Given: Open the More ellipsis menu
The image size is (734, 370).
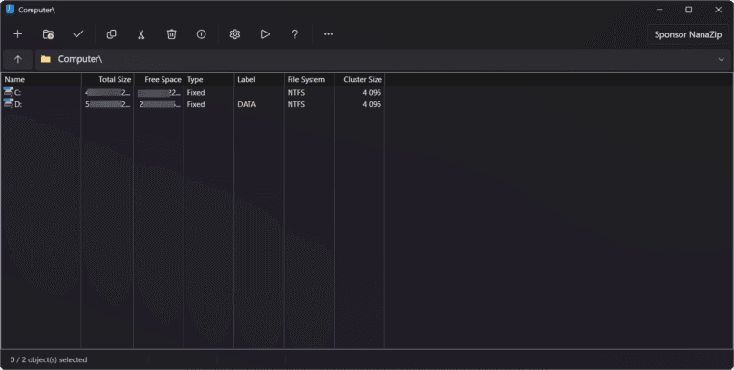Looking at the screenshot, I should [328, 34].
